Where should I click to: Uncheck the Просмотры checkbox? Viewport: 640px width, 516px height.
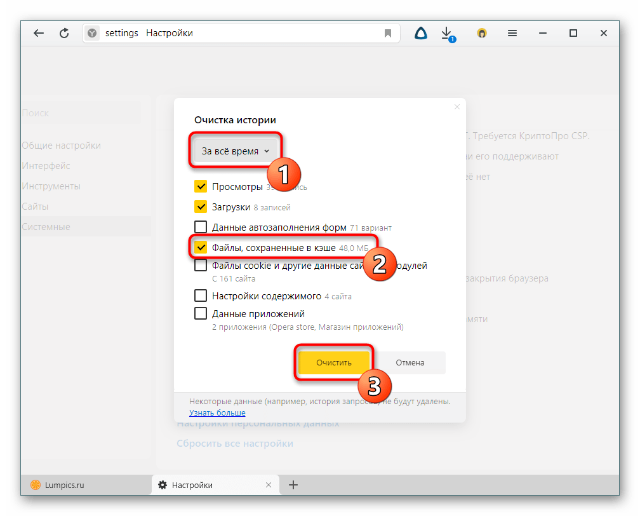[x=201, y=187]
